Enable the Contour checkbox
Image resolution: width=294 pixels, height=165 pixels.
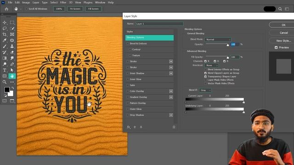click(130, 49)
